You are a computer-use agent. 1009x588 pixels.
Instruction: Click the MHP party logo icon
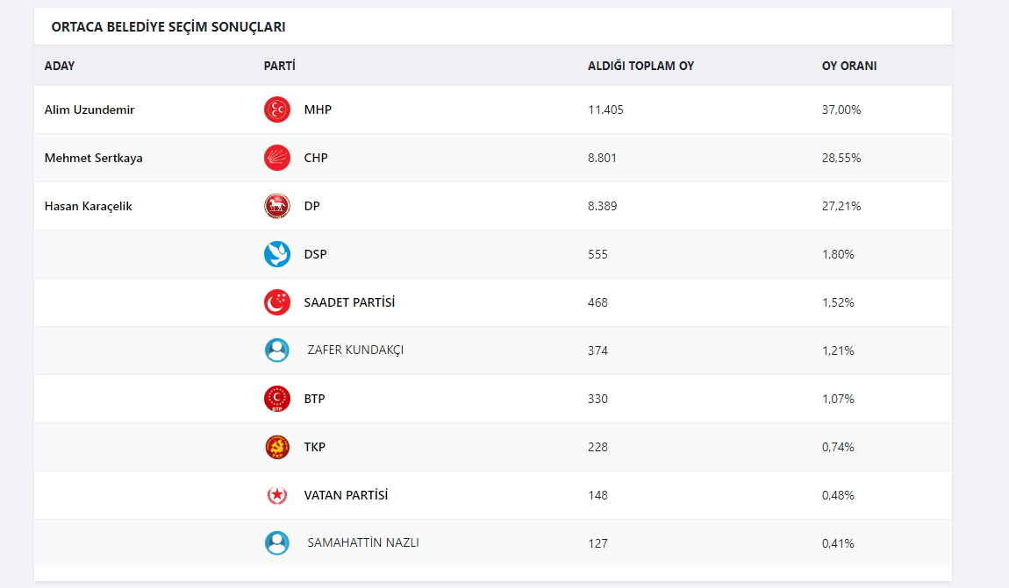point(277,110)
